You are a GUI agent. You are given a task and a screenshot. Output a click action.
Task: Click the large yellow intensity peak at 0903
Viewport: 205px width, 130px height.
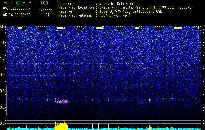pyautogui.click(x=61, y=125)
